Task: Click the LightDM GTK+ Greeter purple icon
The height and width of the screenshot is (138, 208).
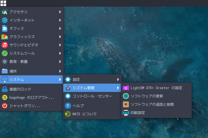Action: click(x=126, y=88)
